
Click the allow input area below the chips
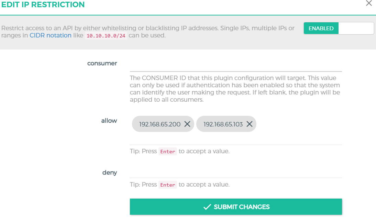[236, 139]
